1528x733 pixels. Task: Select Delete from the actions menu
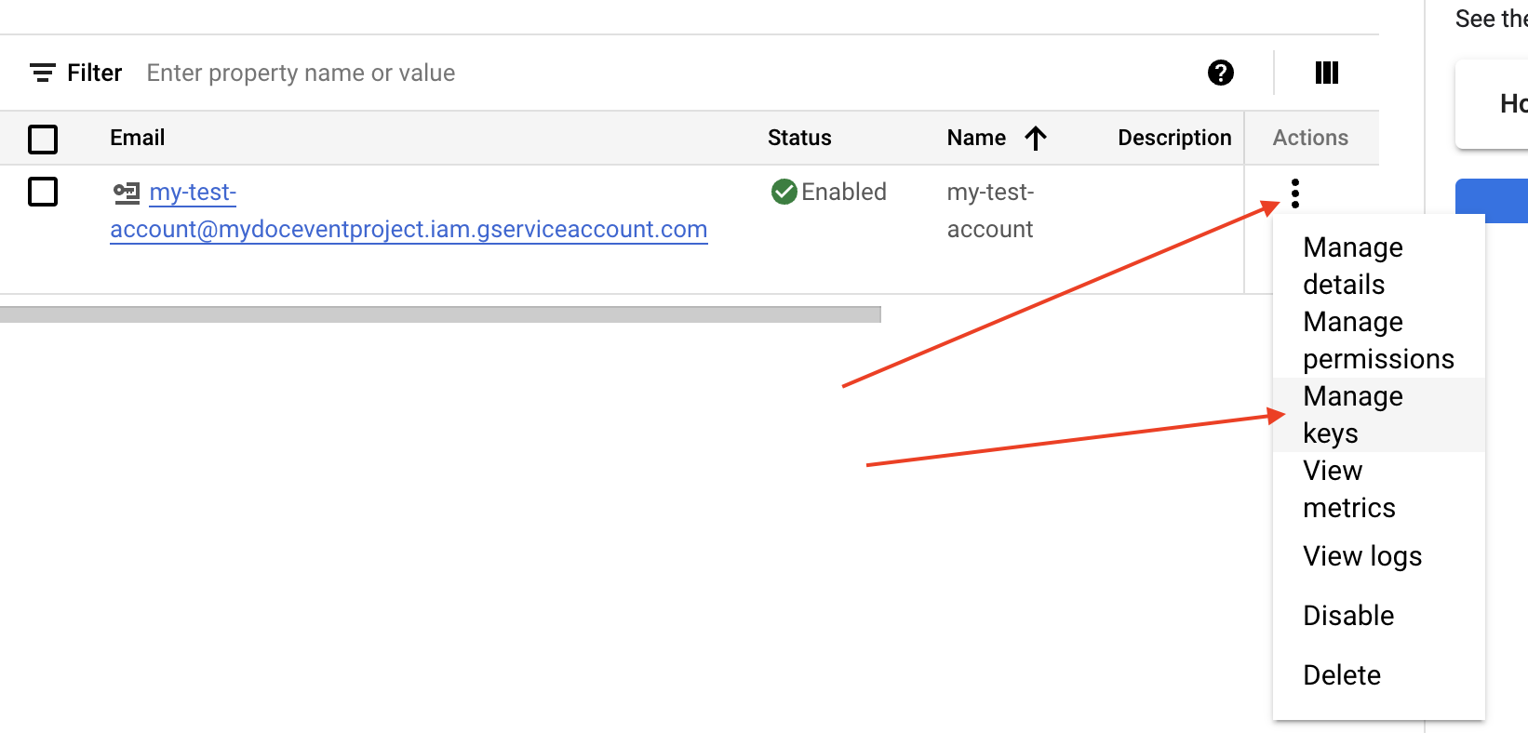coord(1341,675)
